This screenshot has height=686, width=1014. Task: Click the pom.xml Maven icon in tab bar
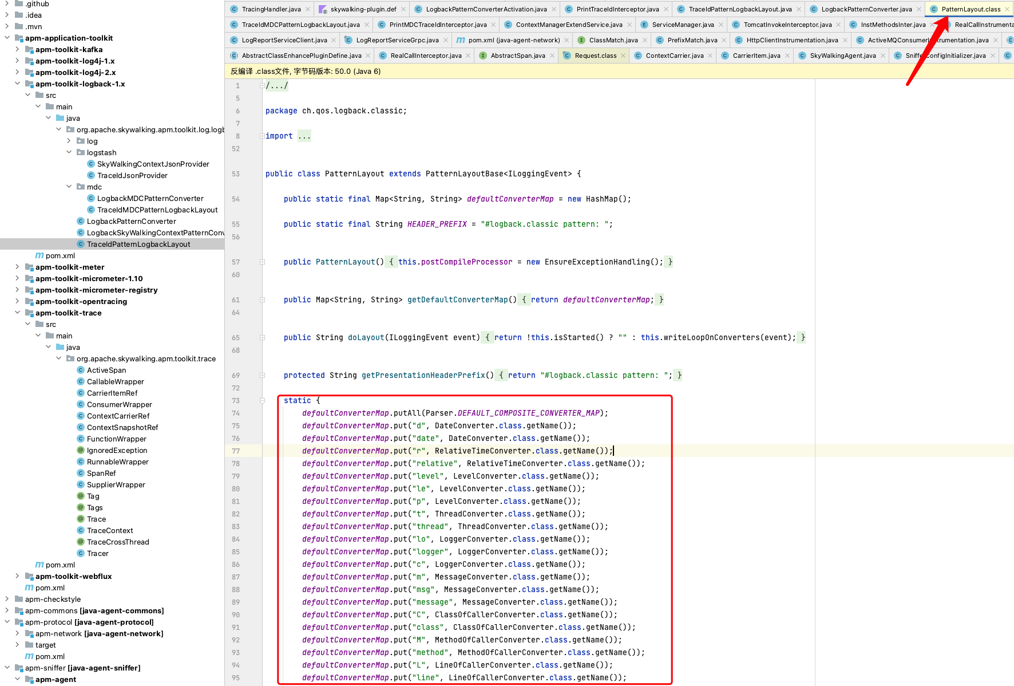pyautogui.click(x=461, y=40)
